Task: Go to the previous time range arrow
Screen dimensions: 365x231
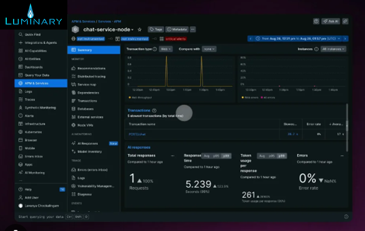Action: click(251, 38)
